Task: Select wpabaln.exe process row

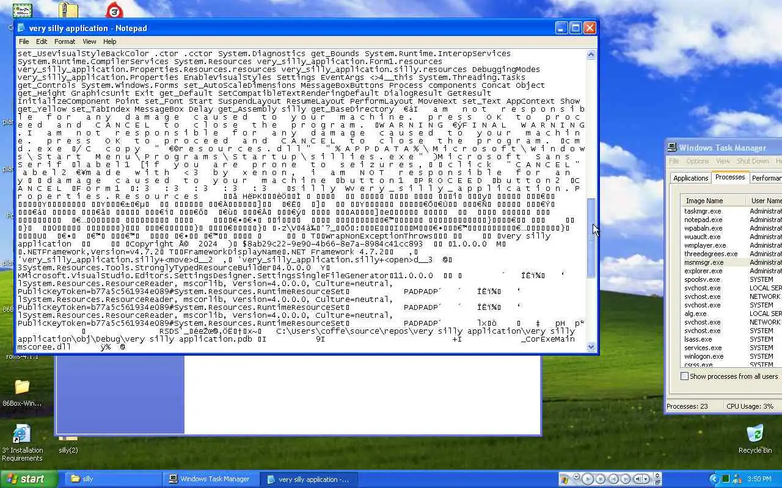Action: pyautogui.click(x=731, y=228)
